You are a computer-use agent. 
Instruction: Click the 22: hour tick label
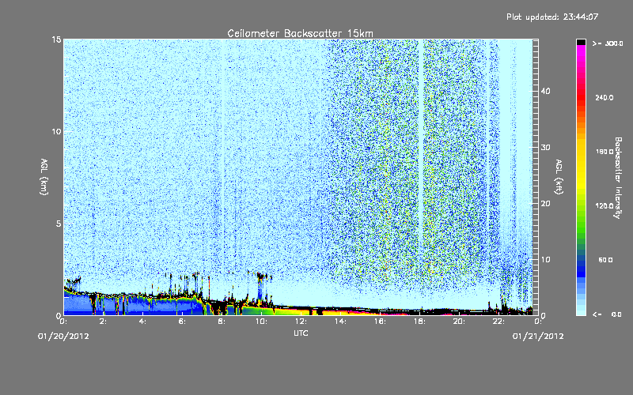pos(498,322)
